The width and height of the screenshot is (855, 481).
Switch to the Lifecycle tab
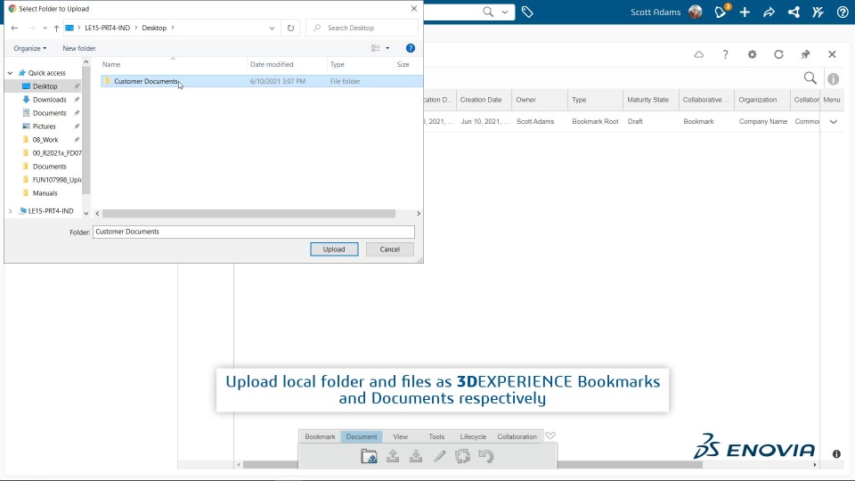click(x=473, y=436)
